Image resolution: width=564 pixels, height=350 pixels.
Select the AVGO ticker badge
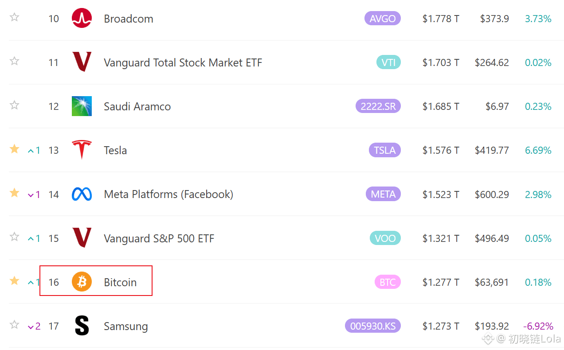point(383,18)
